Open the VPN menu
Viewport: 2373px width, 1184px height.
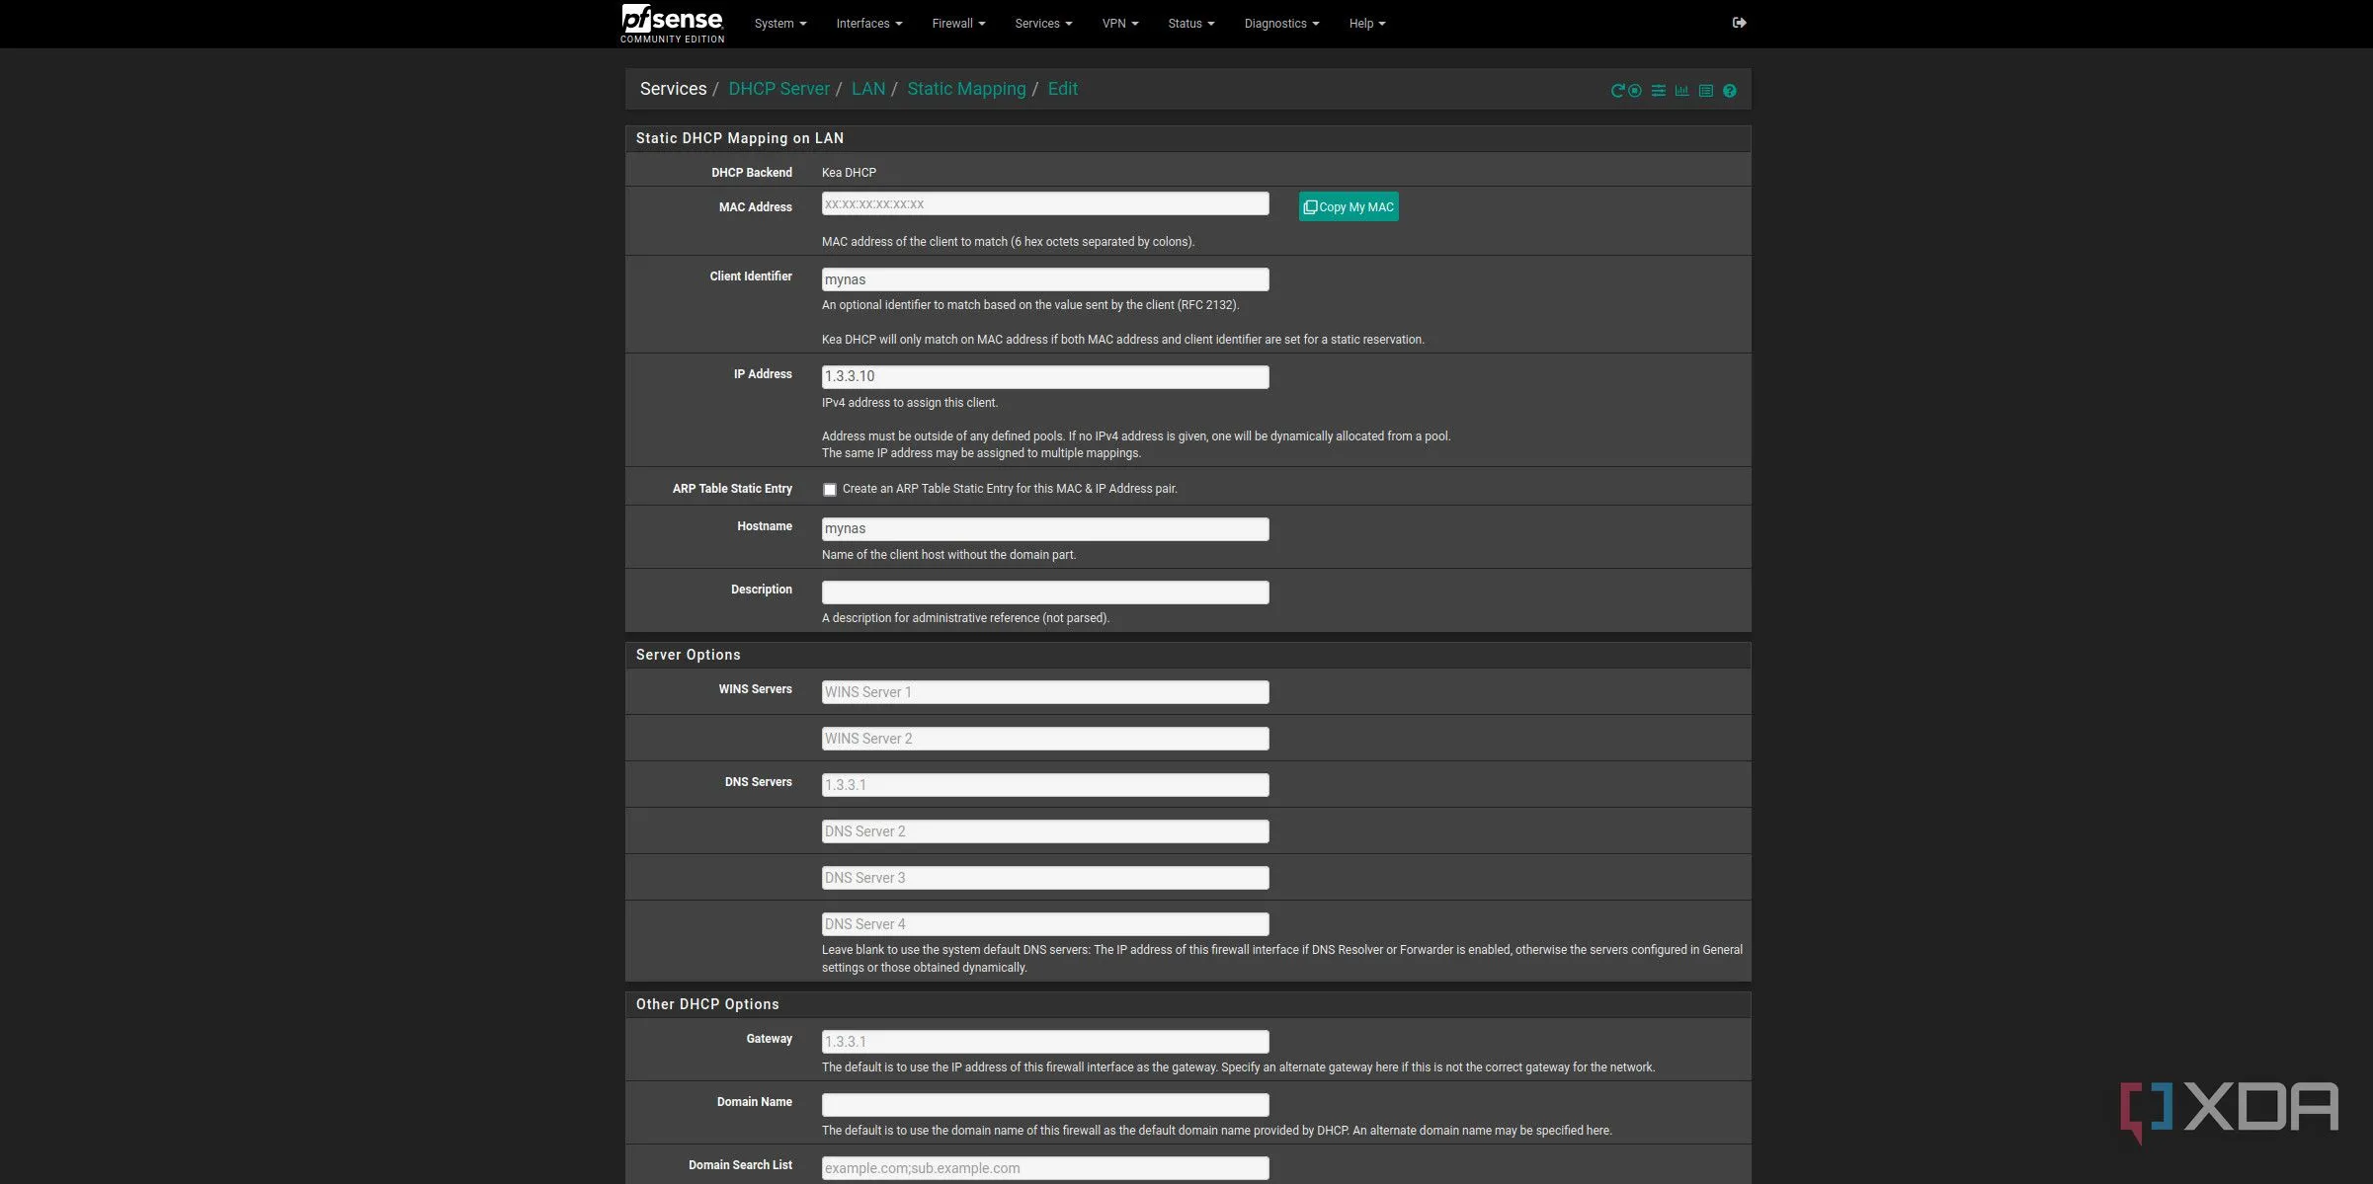[x=1120, y=24]
